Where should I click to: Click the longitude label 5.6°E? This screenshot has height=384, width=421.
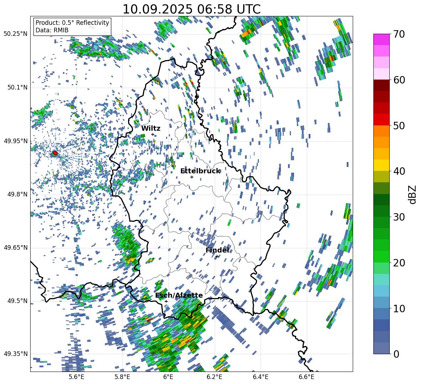[x=76, y=377]
